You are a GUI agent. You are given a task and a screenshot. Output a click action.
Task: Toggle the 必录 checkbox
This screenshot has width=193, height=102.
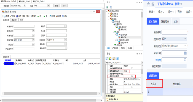(132, 87)
